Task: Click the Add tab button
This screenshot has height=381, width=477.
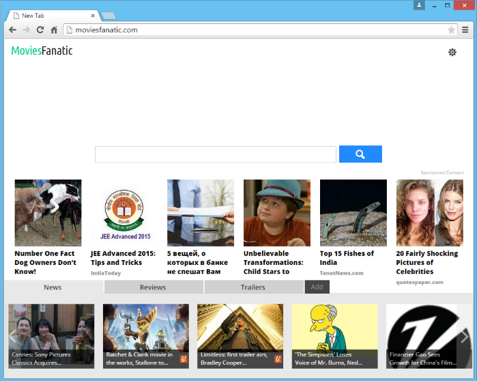Action: click(x=317, y=287)
